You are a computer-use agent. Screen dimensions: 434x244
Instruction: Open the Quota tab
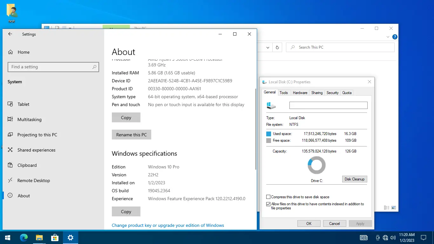click(x=347, y=92)
